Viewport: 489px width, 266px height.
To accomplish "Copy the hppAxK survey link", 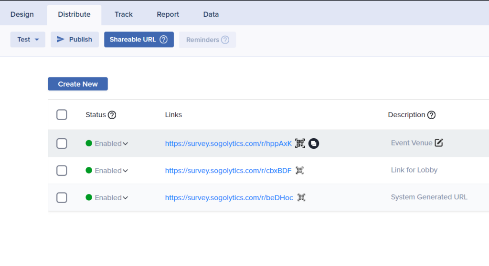I will (314, 143).
